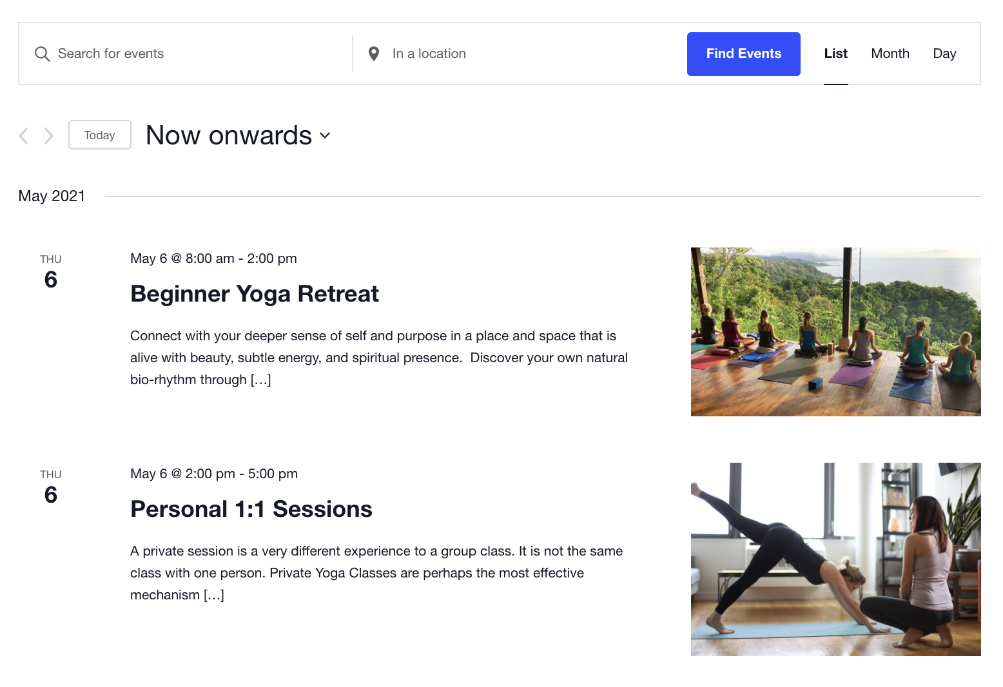Select the THU 6 date marker for retreat
Screen dimensions: 1003x687
point(50,271)
